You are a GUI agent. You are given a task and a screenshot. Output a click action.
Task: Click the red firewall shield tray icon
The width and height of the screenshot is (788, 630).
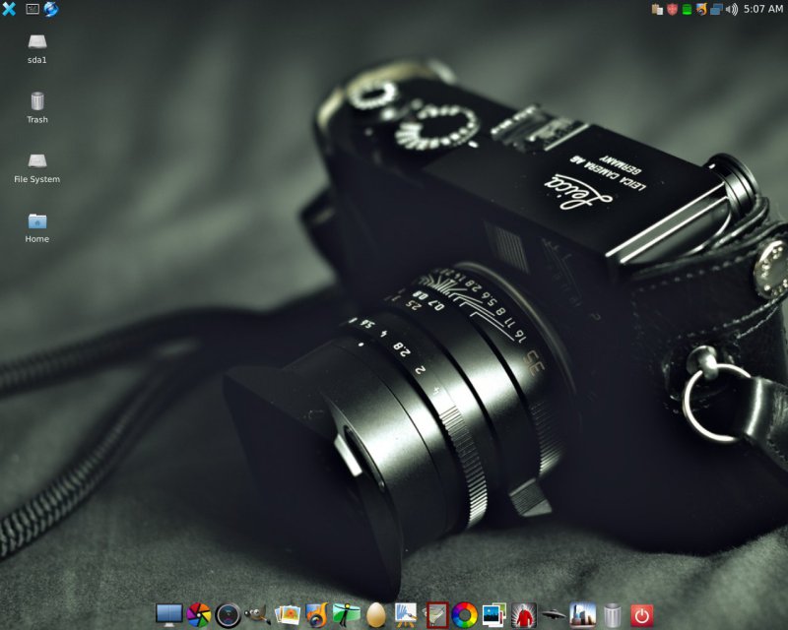(672, 9)
